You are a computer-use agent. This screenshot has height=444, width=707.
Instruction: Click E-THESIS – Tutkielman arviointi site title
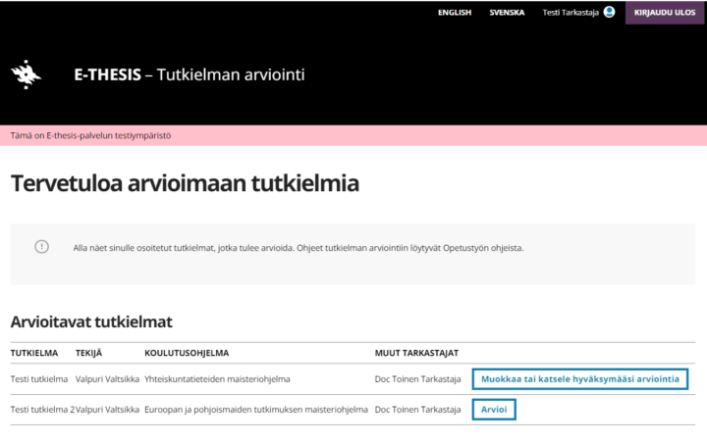[190, 74]
